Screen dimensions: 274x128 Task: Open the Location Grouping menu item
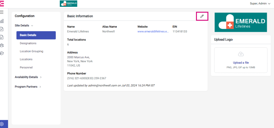pyautogui.click(x=32, y=51)
